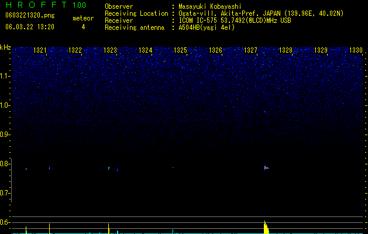Click the 1329 time label

(321, 50)
